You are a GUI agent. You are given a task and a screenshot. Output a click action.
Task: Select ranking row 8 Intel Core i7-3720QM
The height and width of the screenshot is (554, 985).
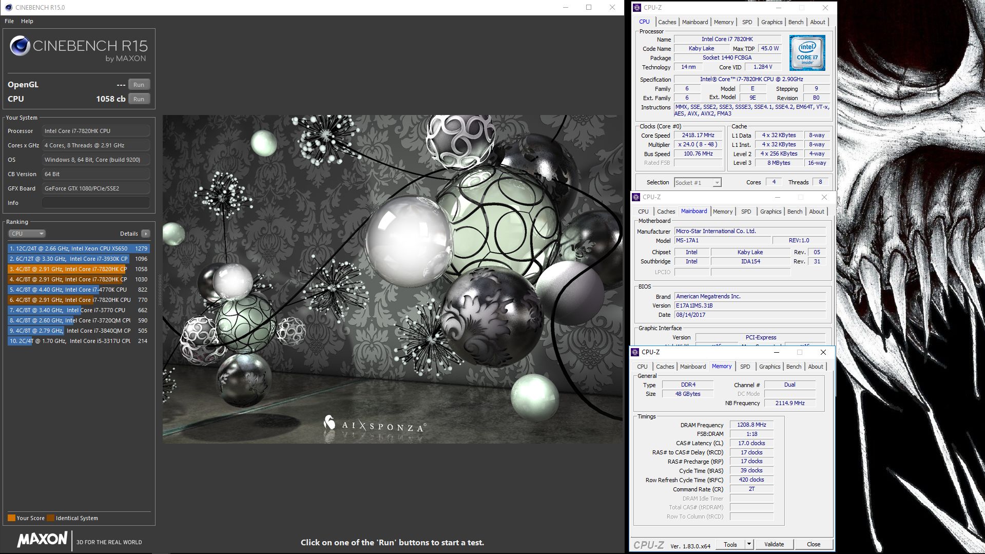(x=79, y=320)
